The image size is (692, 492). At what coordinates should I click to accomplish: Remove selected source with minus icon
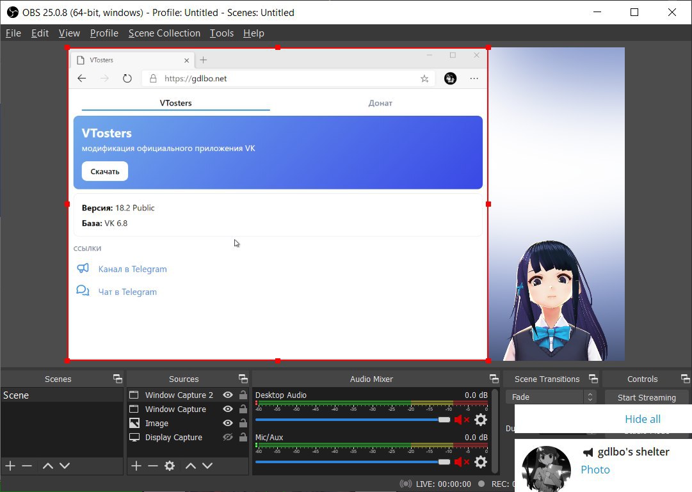pos(153,466)
